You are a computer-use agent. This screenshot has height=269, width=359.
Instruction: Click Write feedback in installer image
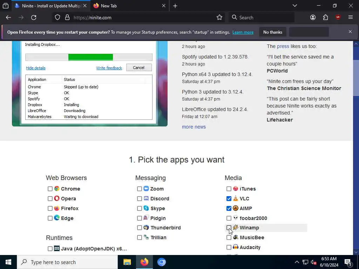click(x=109, y=68)
